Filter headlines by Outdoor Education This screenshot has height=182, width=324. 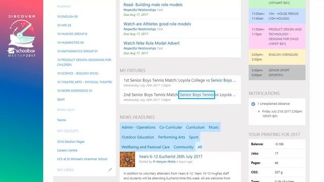[138, 137]
